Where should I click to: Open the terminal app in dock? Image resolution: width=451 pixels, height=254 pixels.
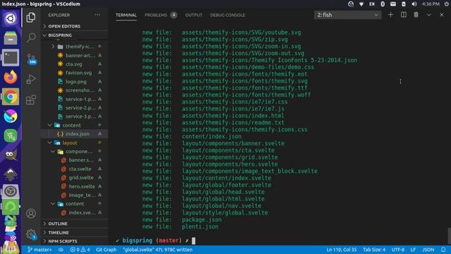[11, 57]
